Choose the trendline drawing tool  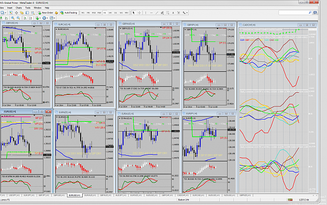(x=156, y=13)
